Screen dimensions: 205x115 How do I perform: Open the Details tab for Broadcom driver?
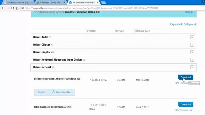coord(41,92)
